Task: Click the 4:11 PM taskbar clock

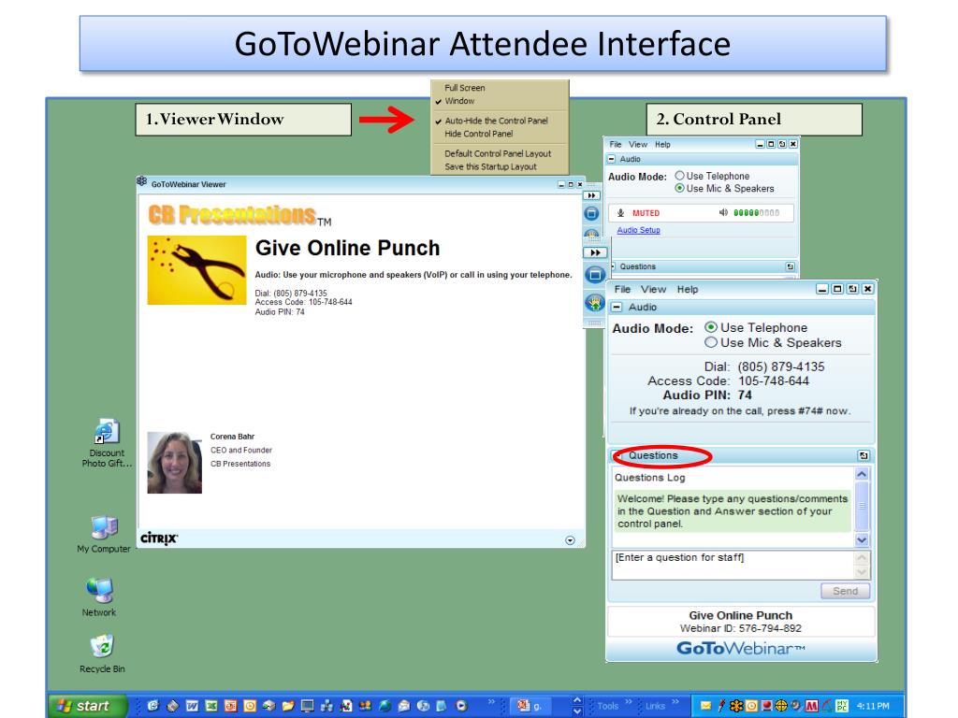Action: pos(873,706)
